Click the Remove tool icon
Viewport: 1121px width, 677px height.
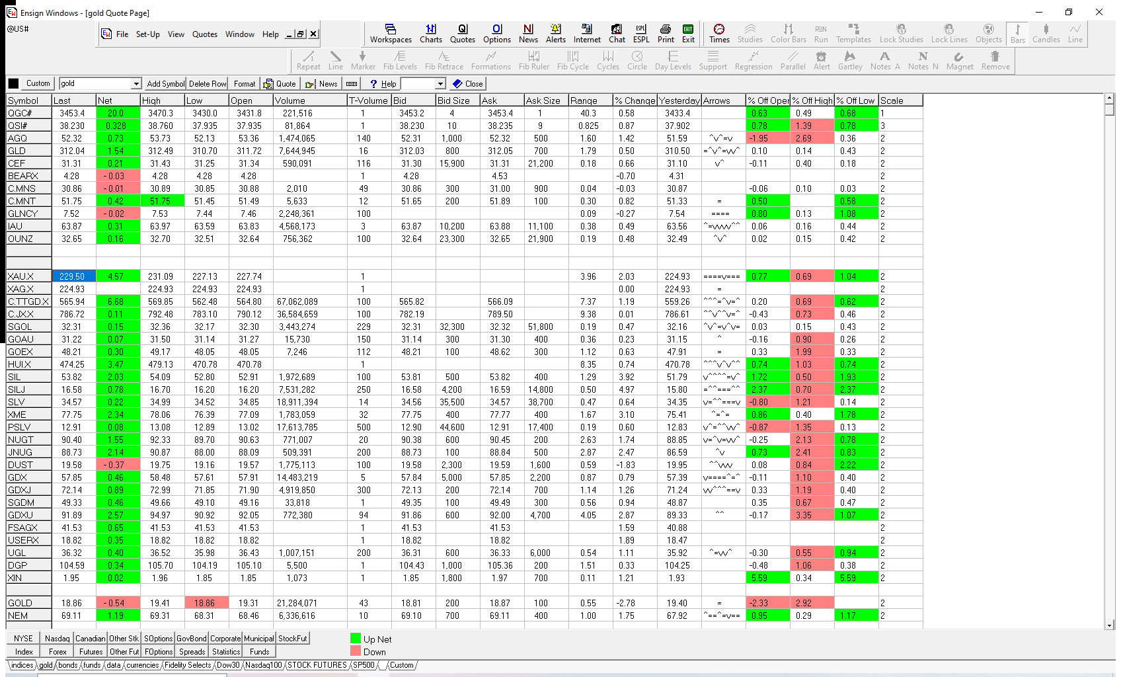click(995, 61)
